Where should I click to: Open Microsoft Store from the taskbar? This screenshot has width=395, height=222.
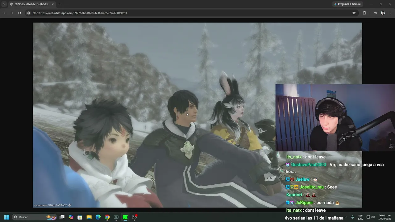[80, 217]
